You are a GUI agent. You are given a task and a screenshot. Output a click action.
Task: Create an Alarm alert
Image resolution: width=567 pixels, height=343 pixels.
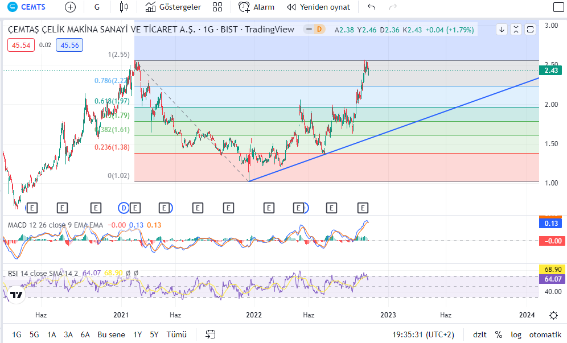(x=256, y=7)
